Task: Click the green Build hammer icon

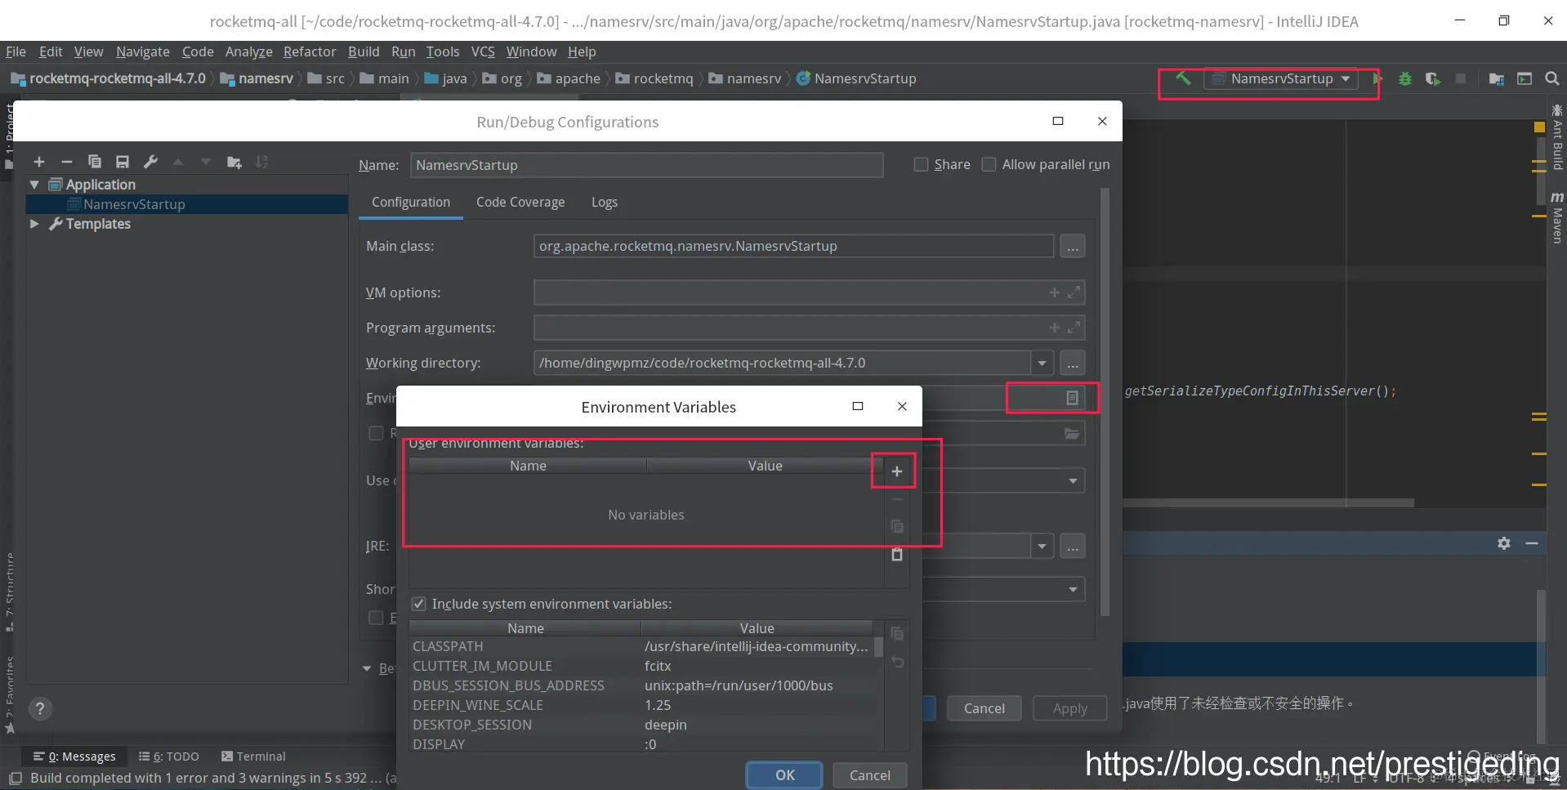Action: point(1183,78)
